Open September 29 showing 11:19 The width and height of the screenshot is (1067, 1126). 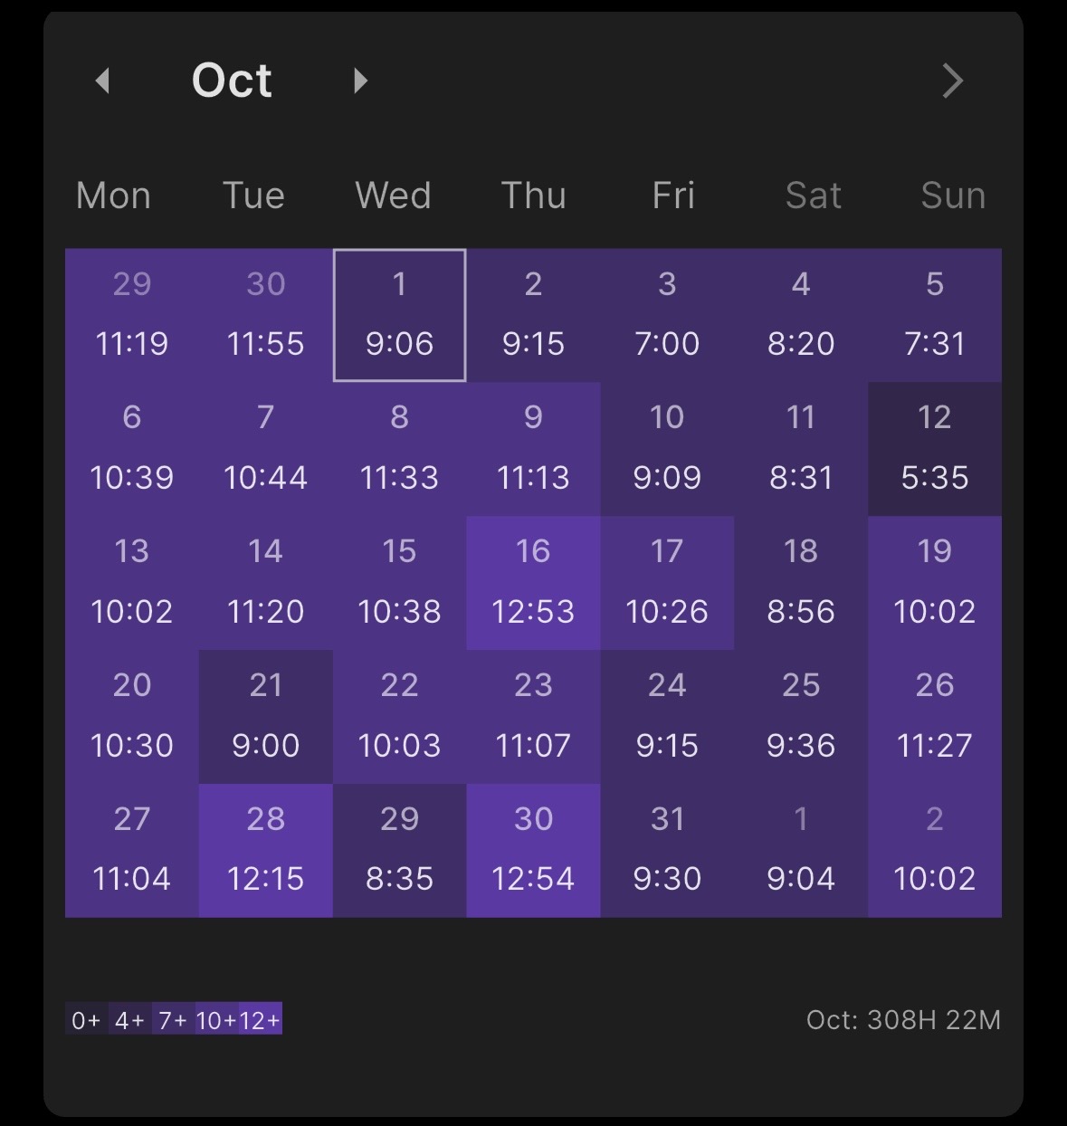tap(132, 315)
